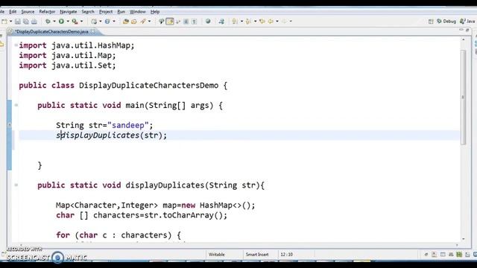This screenshot has height=268, width=477.
Task: Click the External Tools run icon
Action: tap(75, 22)
